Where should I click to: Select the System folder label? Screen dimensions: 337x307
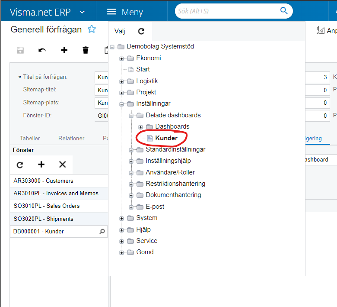pos(147,218)
